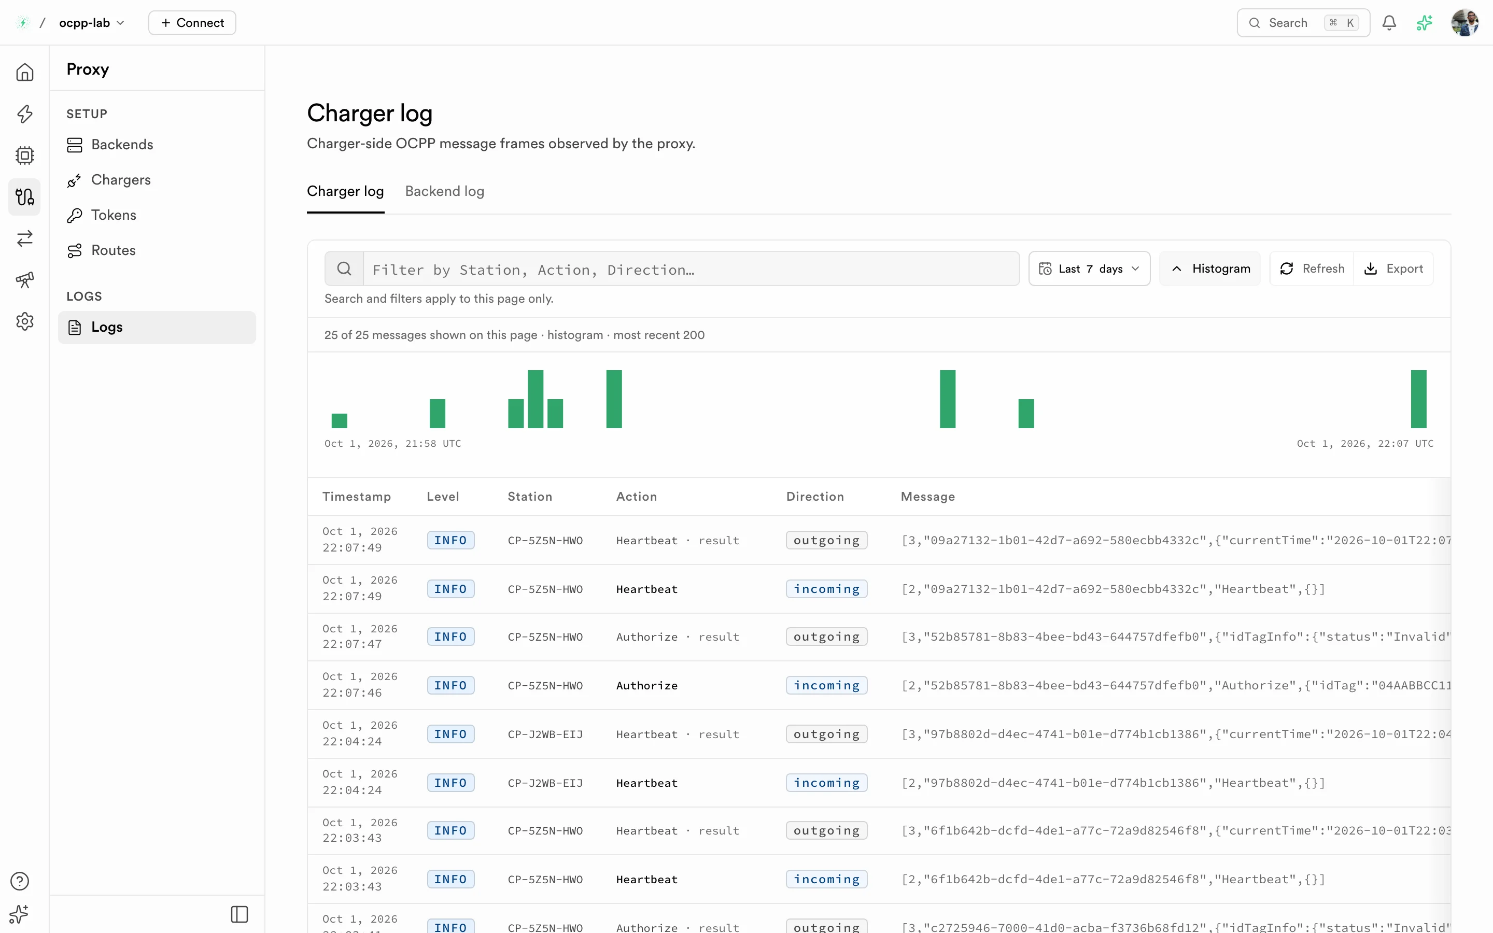
Task: Collapse the sidebar panel toggle icon
Action: [240, 914]
